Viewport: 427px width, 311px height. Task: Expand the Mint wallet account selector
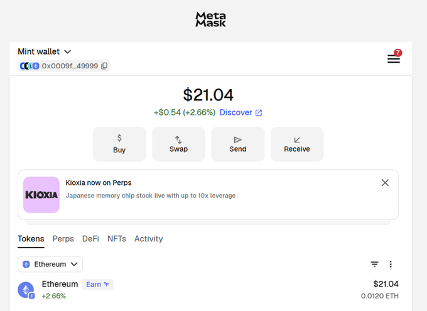(x=45, y=51)
